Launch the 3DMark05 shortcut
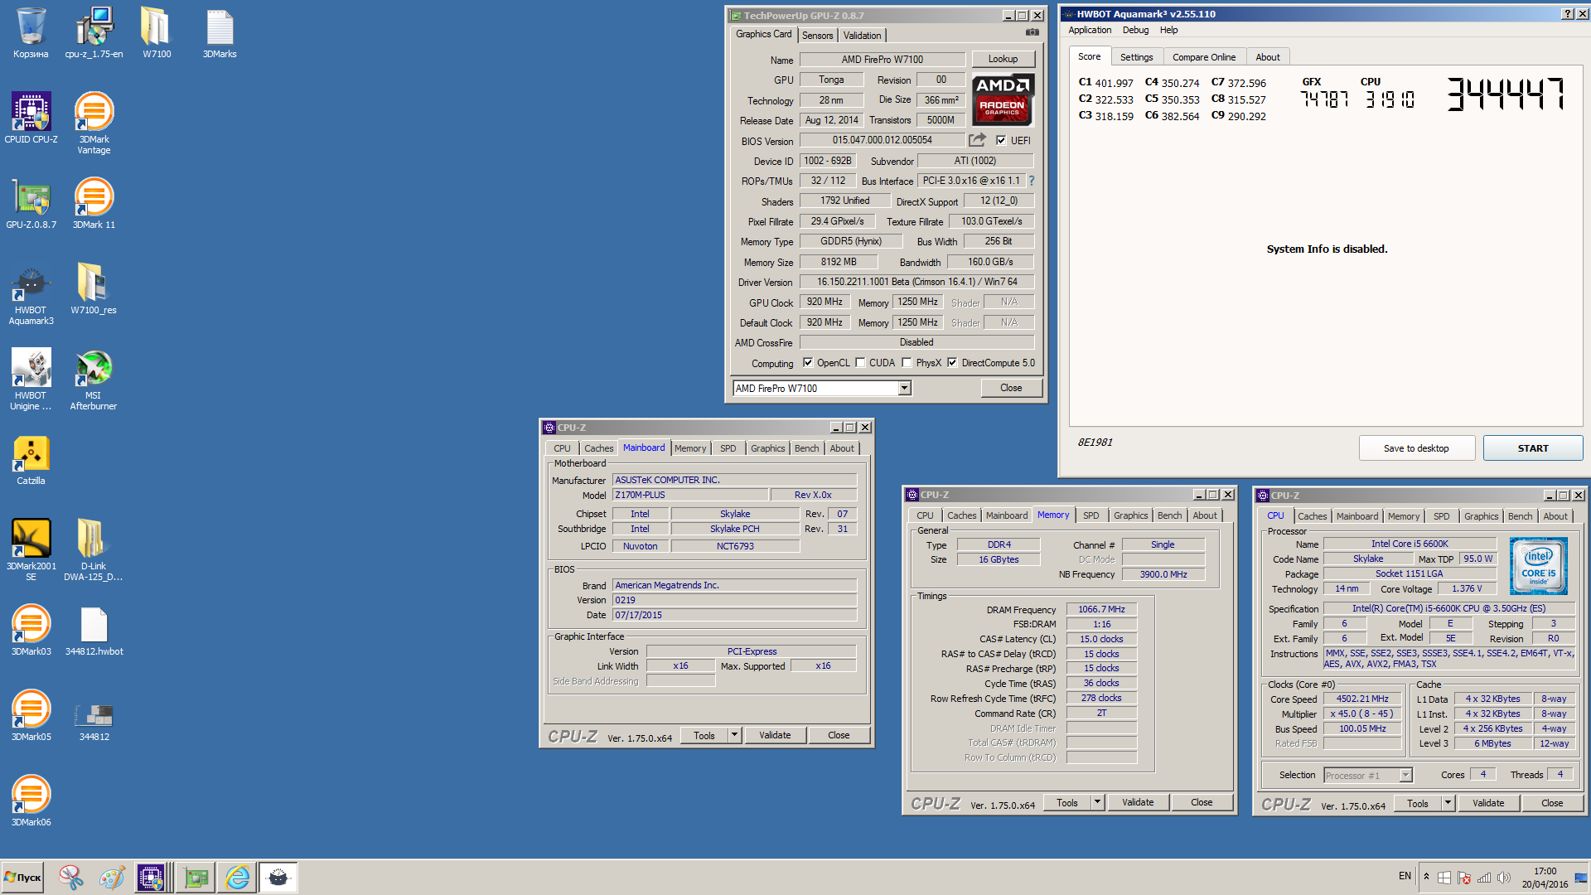Image resolution: width=1591 pixels, height=895 pixels. pyautogui.click(x=31, y=715)
